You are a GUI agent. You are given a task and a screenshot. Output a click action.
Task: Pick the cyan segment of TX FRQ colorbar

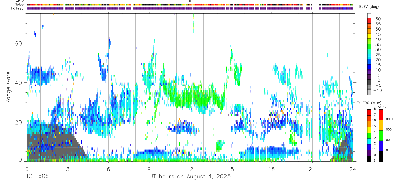pyautogui.click(x=369, y=141)
